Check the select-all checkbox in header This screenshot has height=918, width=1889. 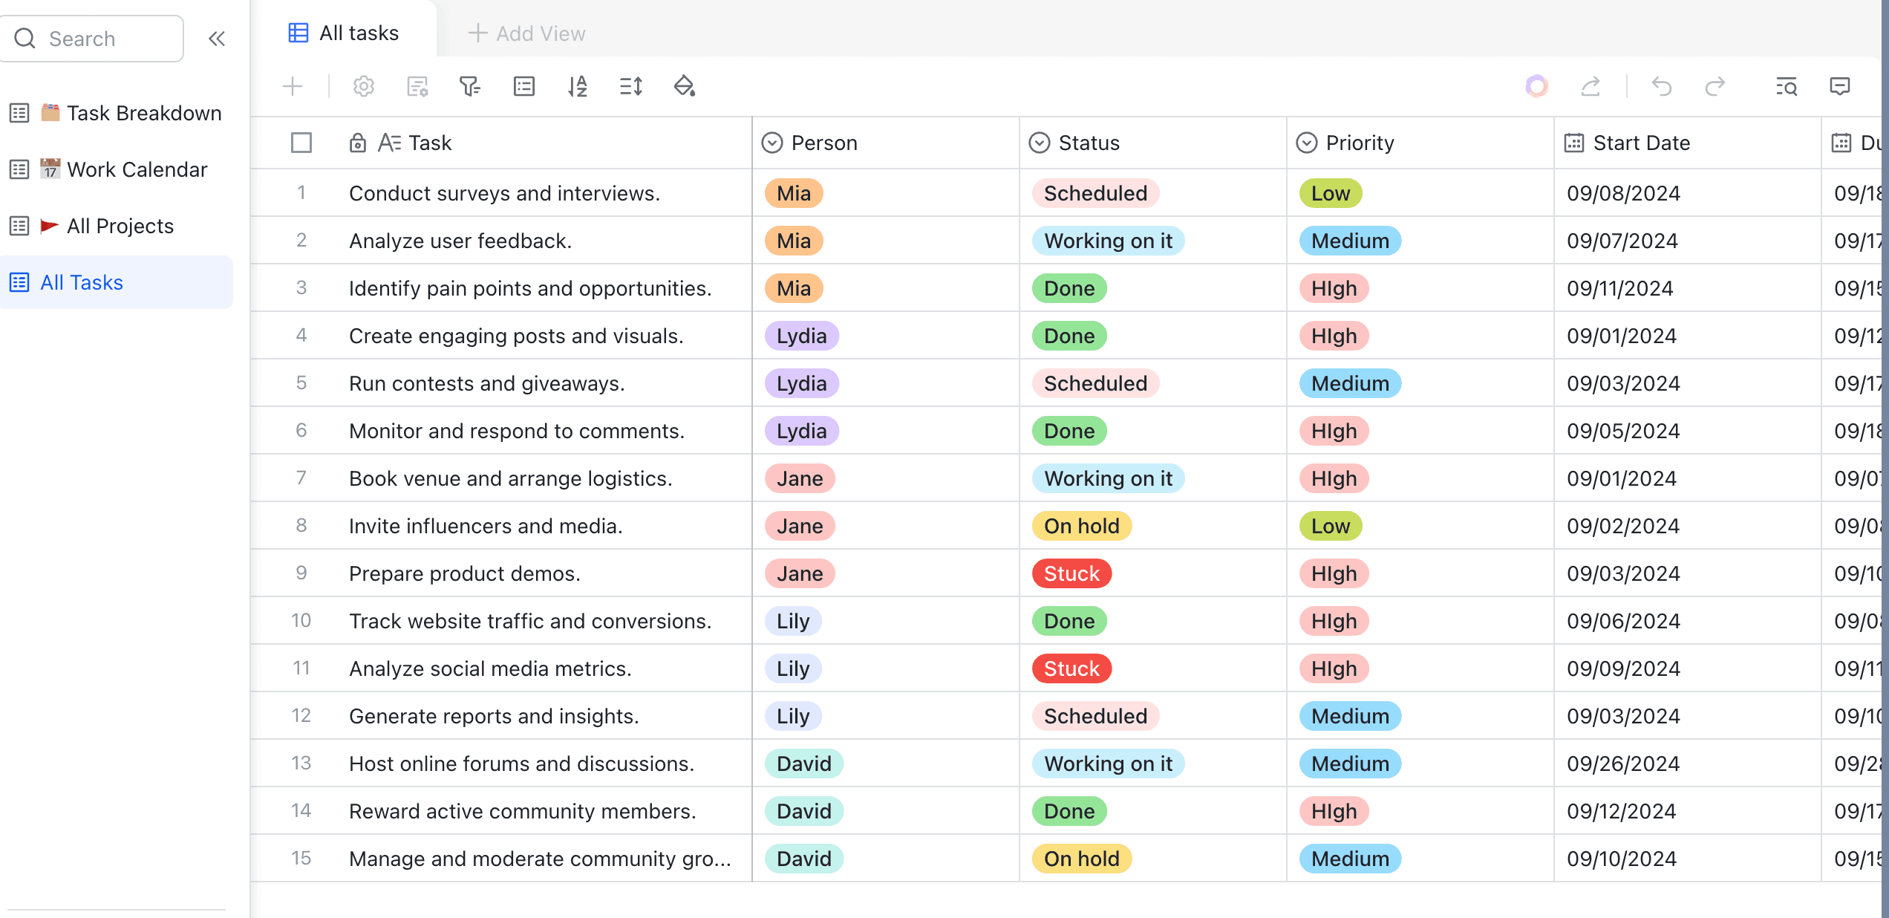(301, 143)
